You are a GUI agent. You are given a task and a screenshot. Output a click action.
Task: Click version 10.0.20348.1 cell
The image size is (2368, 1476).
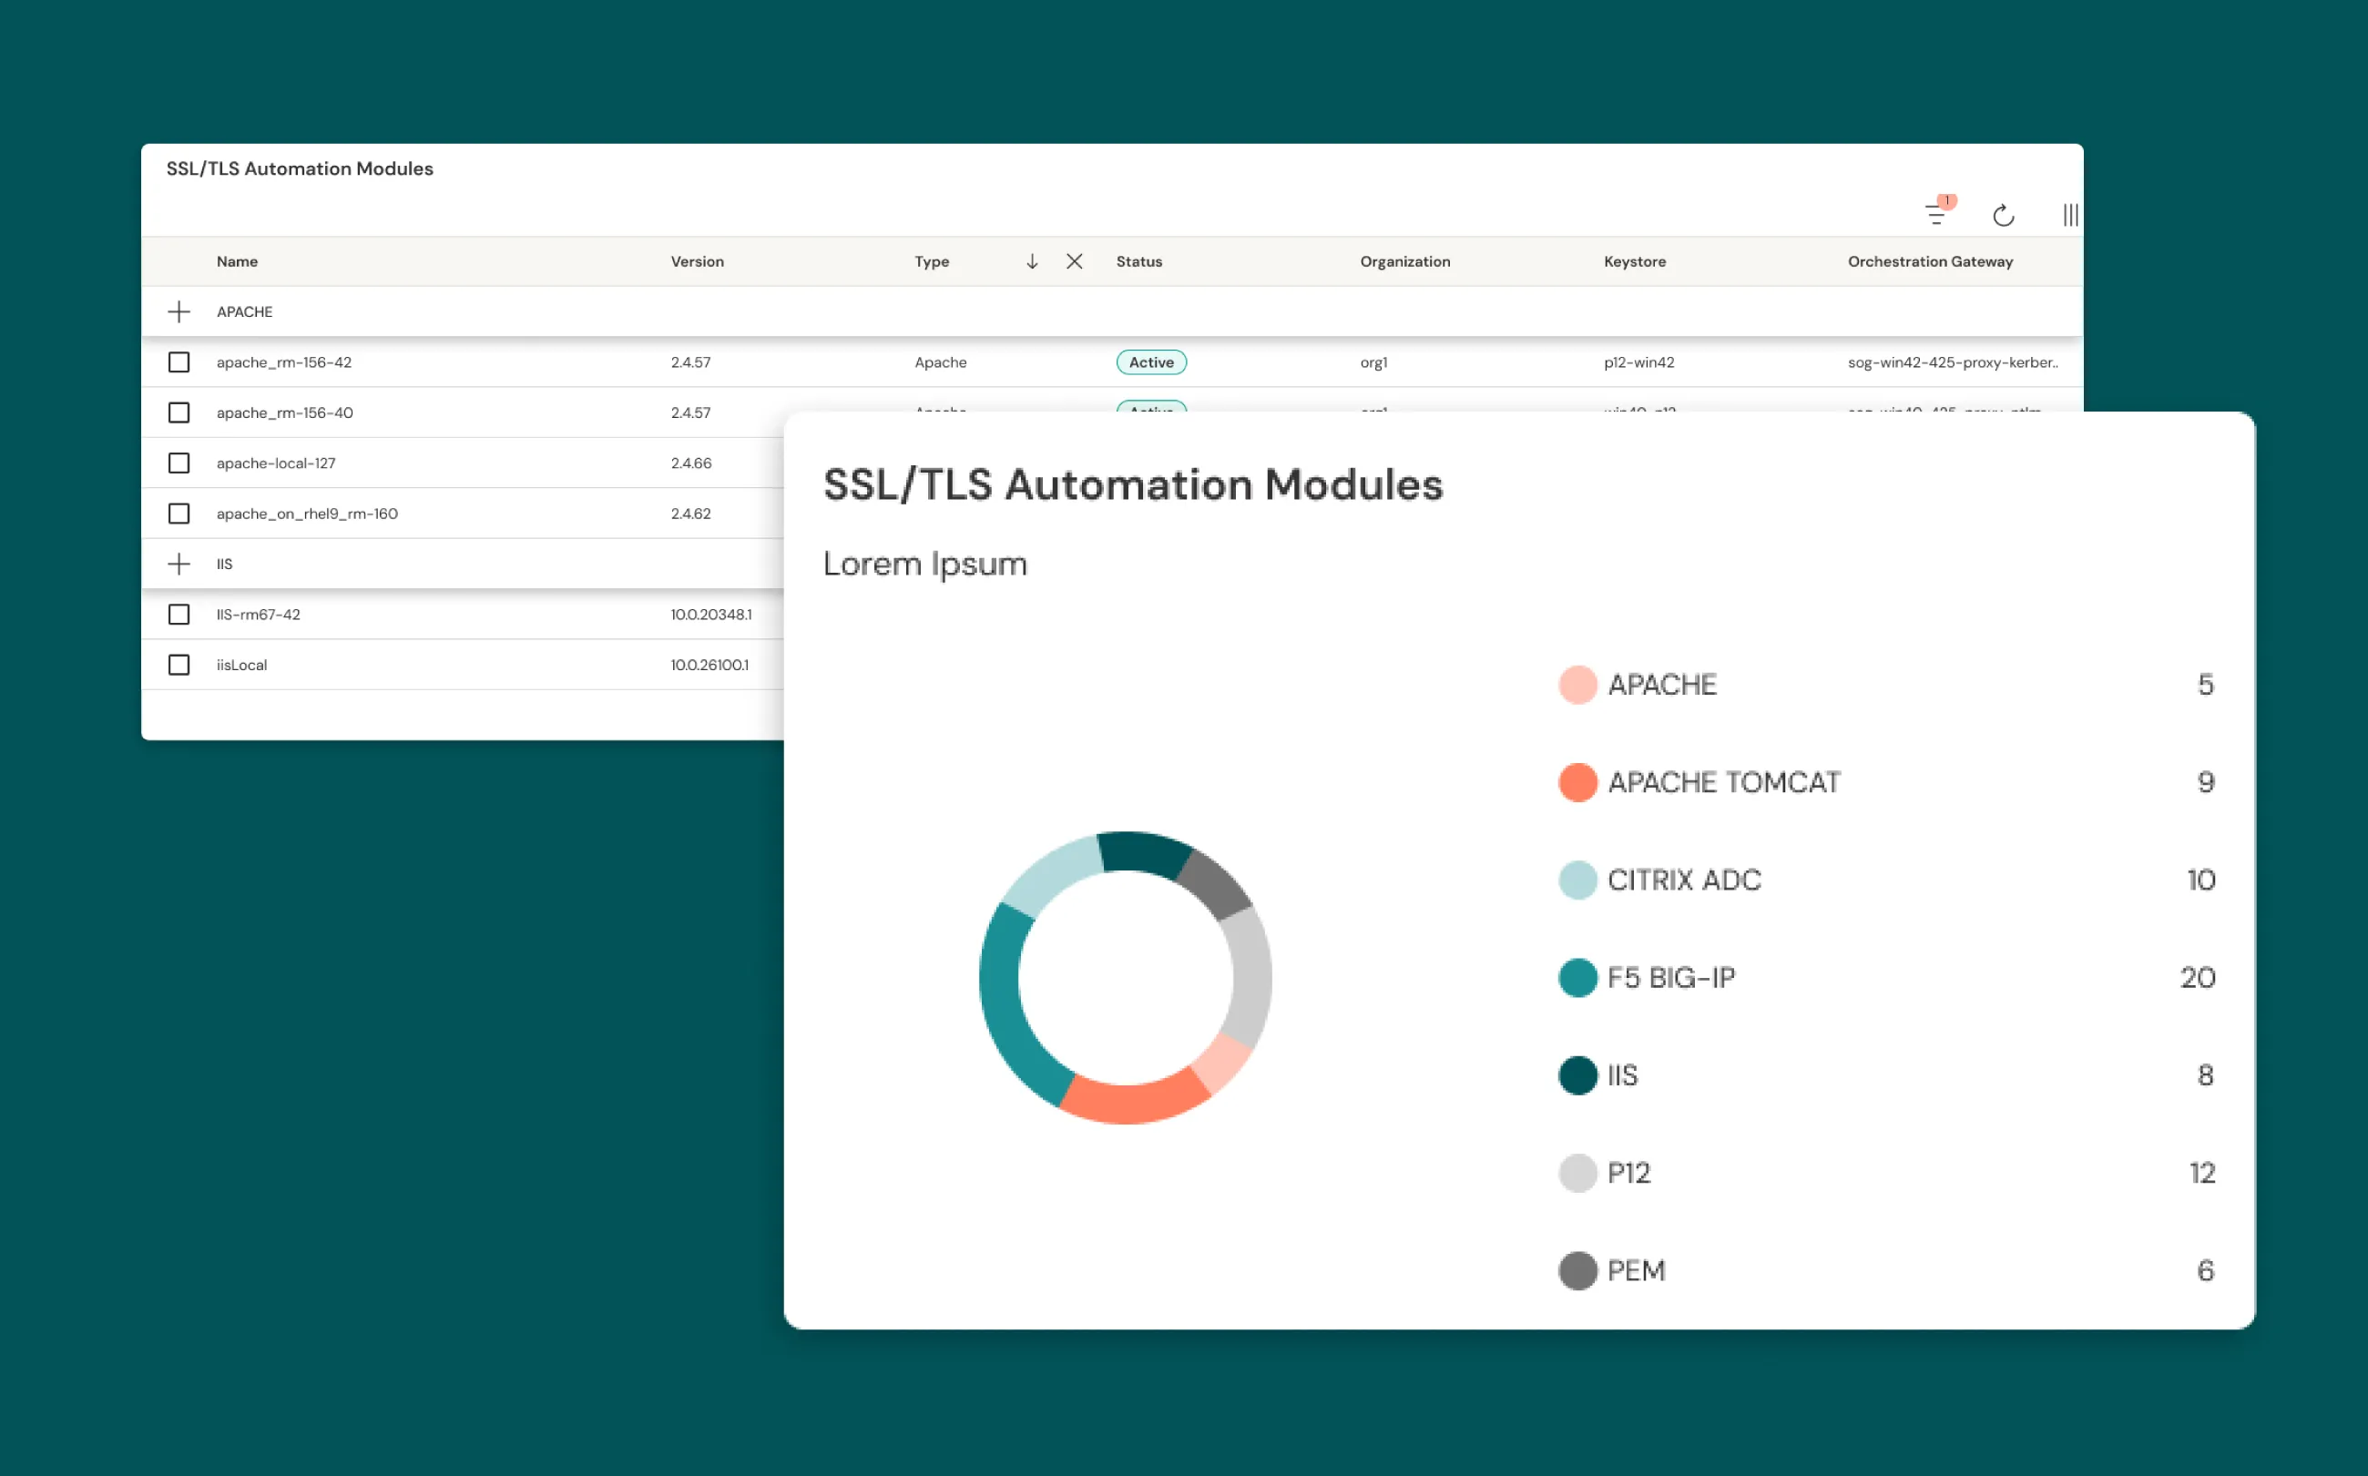coord(711,614)
